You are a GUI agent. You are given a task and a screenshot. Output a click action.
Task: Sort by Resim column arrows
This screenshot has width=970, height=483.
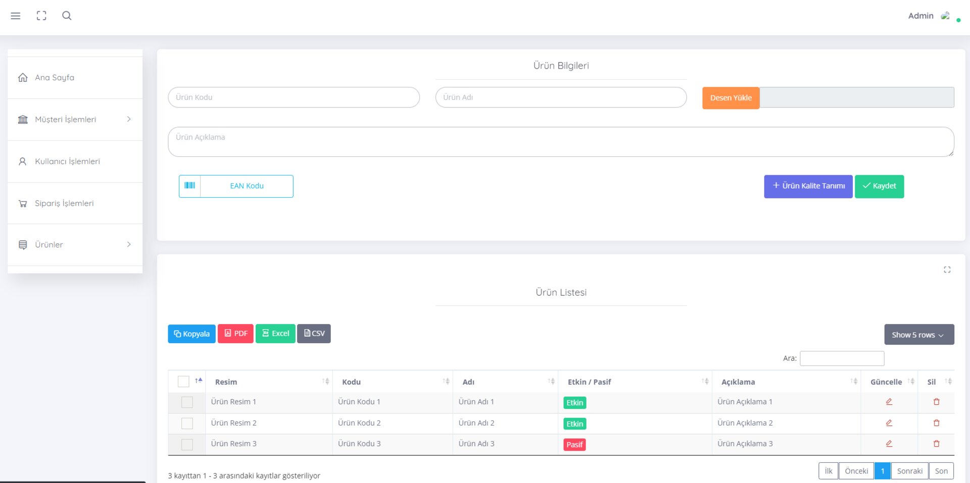[326, 382]
